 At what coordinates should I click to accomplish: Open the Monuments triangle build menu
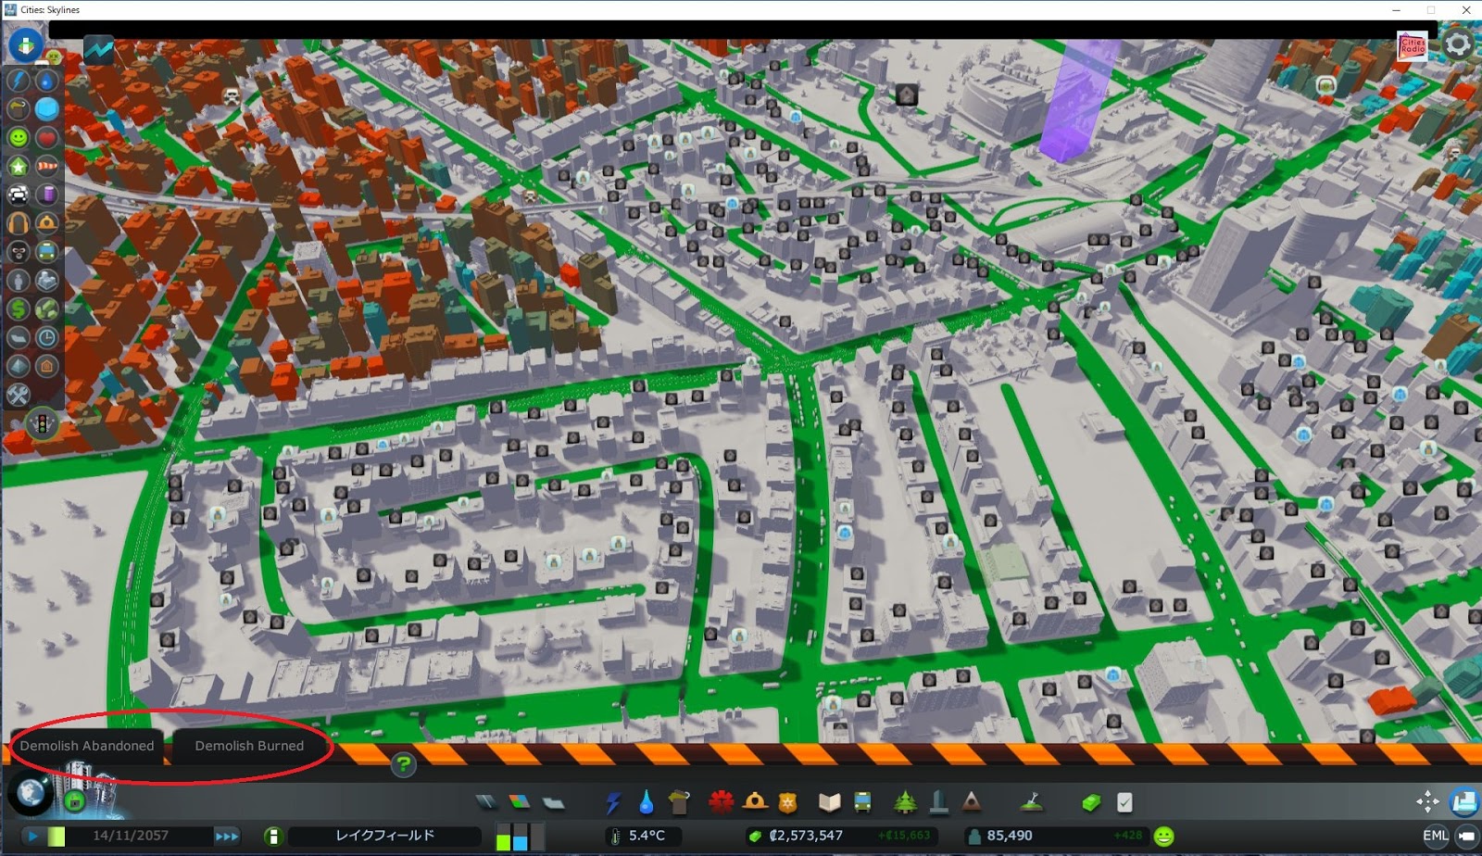(972, 802)
